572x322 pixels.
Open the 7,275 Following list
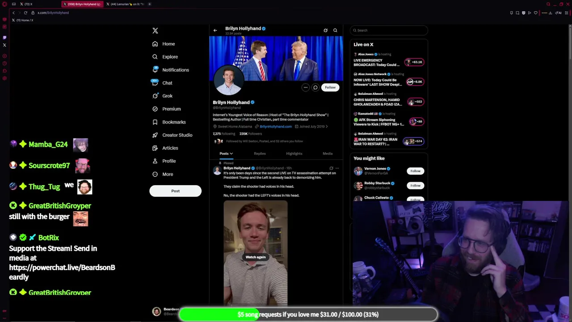pyautogui.click(x=224, y=134)
